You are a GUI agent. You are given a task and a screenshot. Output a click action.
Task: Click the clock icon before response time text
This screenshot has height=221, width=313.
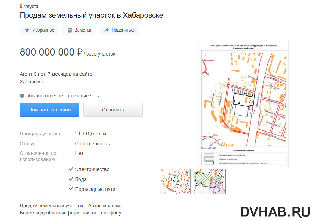[x=22, y=96]
